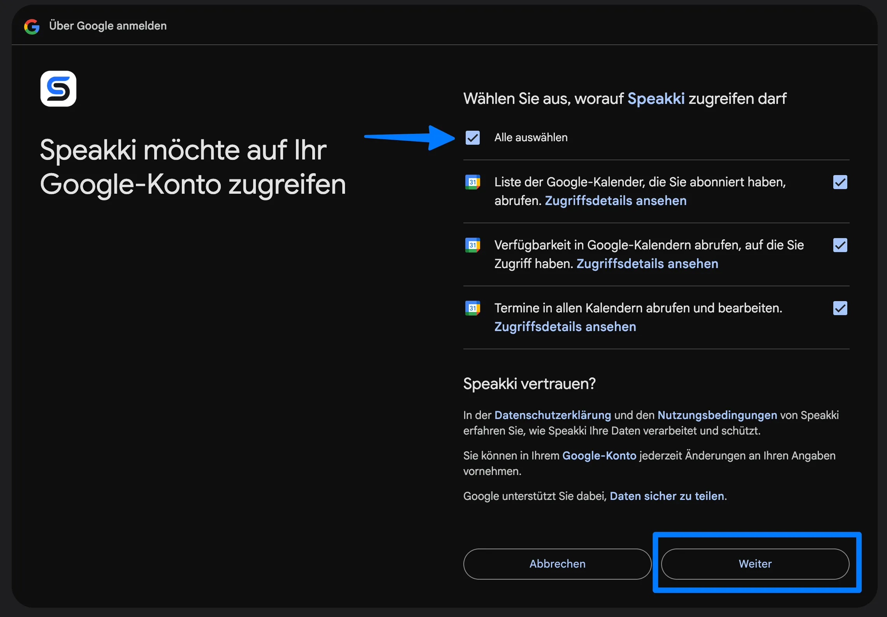Click 'Verfügbarkeit in Google-Kalendern abrufen' description text
887x617 pixels.
tap(649, 254)
